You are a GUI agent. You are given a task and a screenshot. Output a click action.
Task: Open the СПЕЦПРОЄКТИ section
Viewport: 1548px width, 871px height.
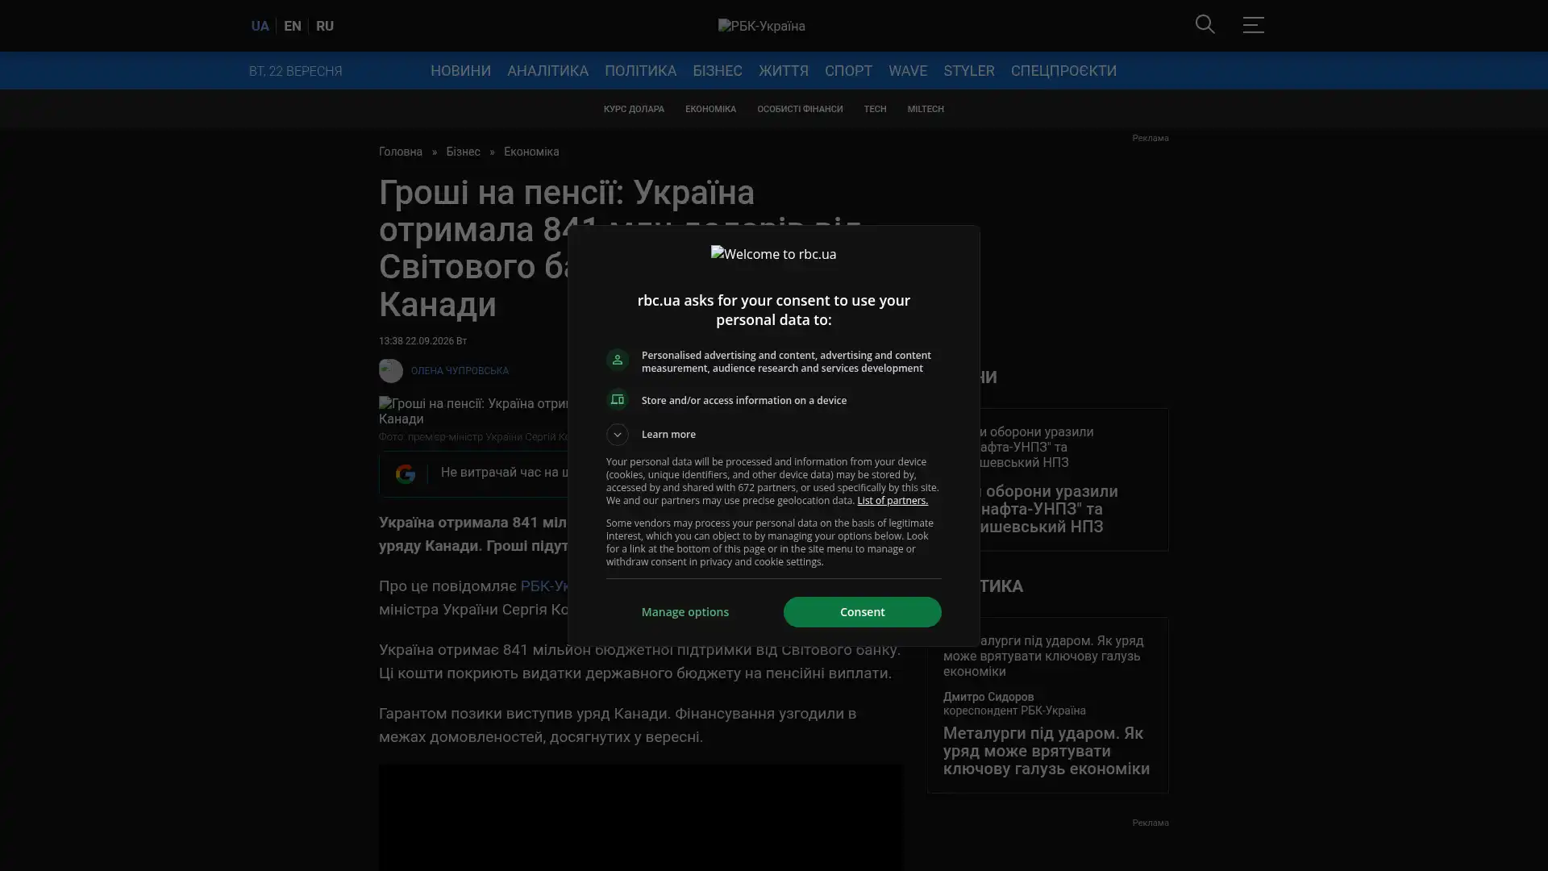click(1063, 71)
